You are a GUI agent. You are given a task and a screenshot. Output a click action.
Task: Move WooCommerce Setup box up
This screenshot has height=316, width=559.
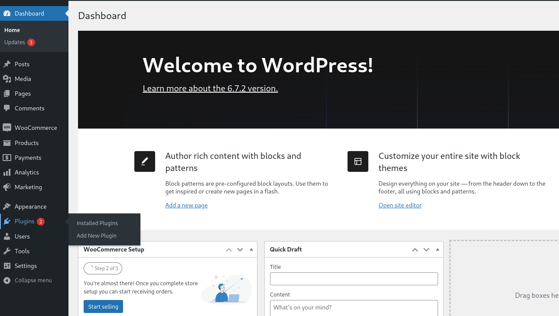pyautogui.click(x=229, y=250)
